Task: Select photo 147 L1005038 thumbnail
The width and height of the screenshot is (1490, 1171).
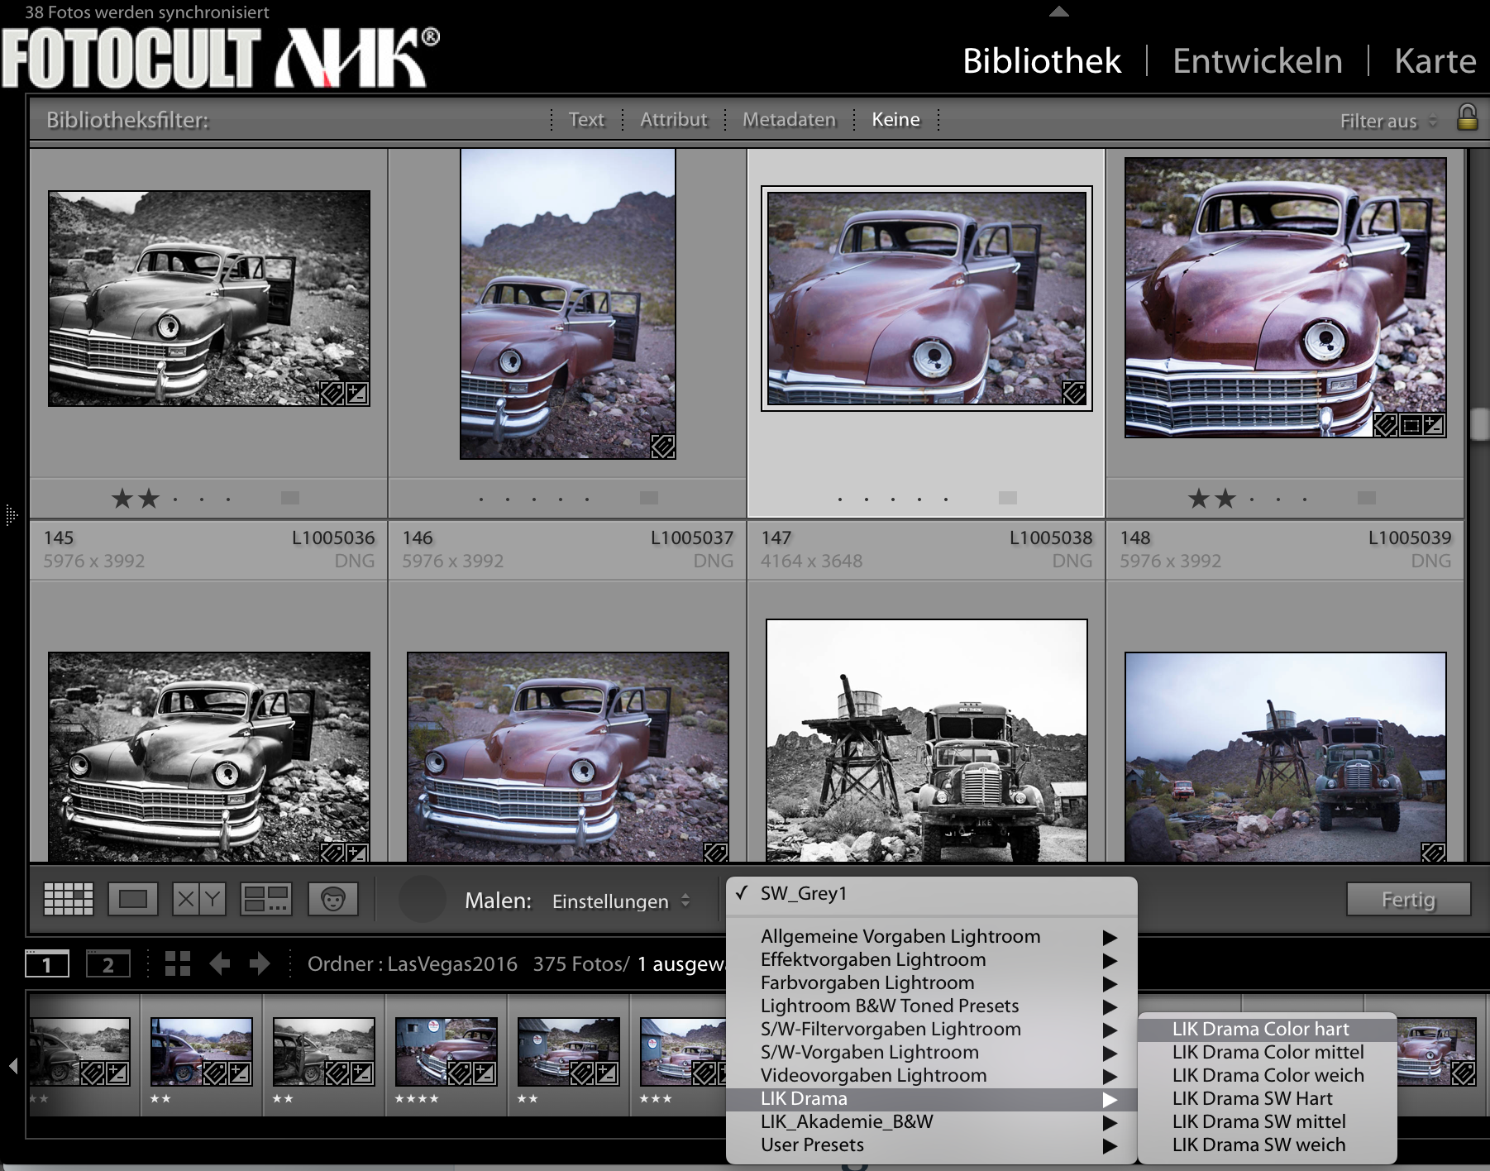Action: (927, 299)
